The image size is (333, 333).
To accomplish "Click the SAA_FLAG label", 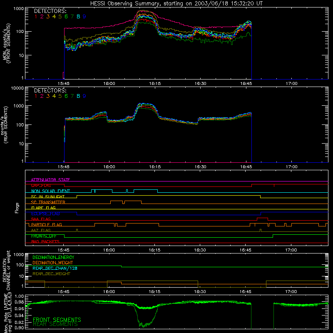I will [x=41, y=219].
